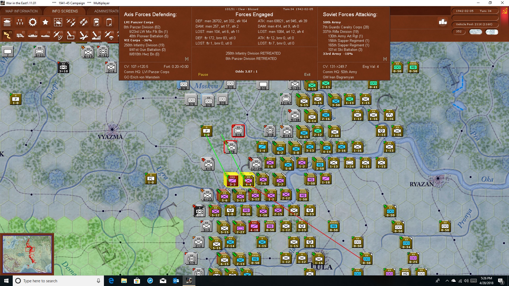Select the F2 rail move mode
Screen dimensions: 509x286
click(x=20, y=35)
